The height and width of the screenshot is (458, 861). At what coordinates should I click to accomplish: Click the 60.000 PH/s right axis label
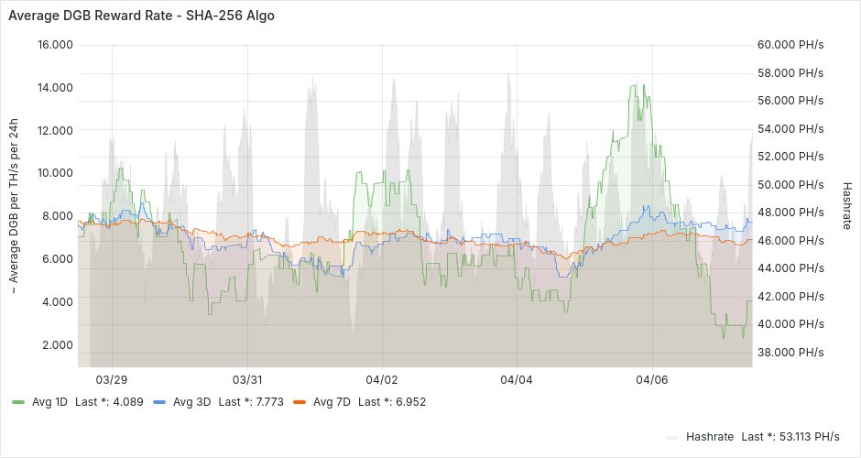click(791, 45)
